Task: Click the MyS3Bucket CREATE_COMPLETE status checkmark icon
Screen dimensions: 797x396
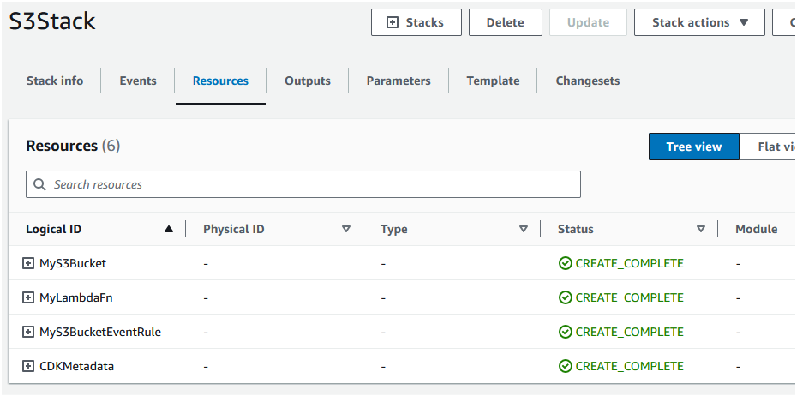Action: click(x=565, y=263)
